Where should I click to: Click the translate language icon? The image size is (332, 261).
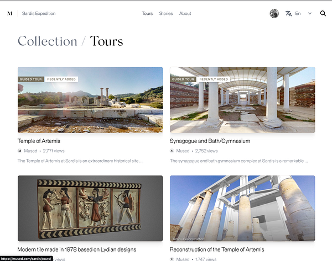pos(288,13)
